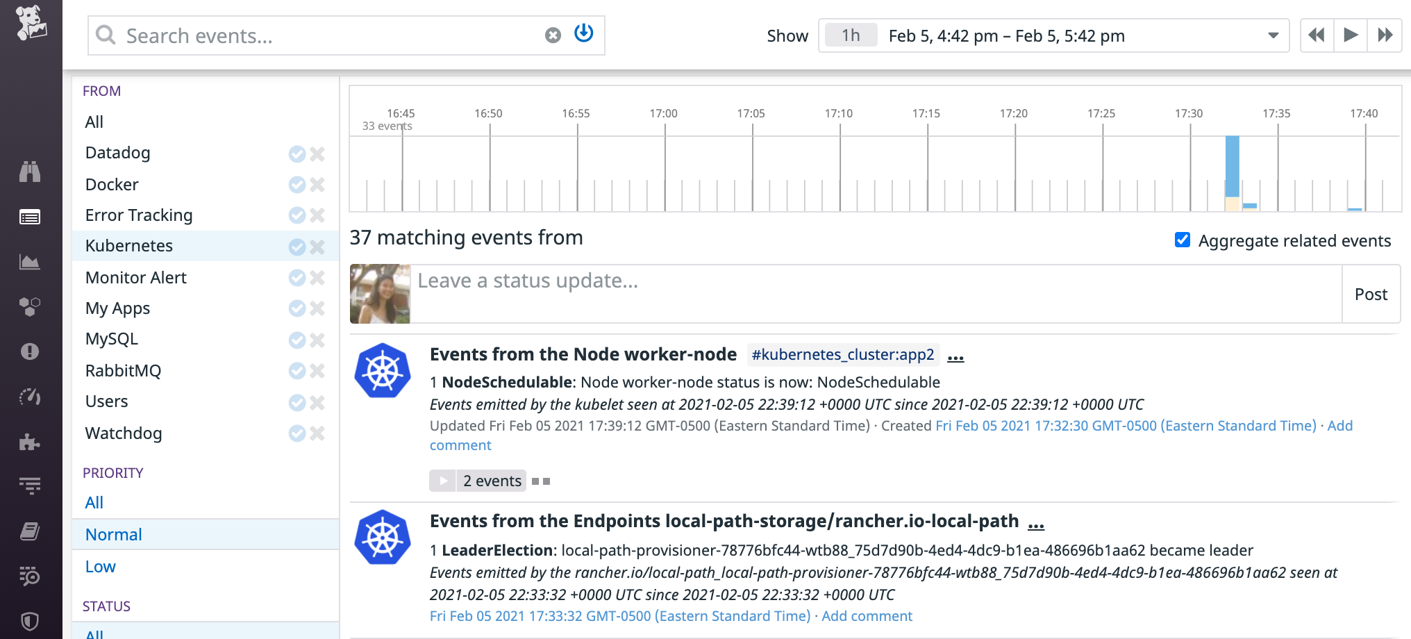Open the overflow menu on the Endpoints event
The height and width of the screenshot is (639, 1411).
pos(1035,524)
